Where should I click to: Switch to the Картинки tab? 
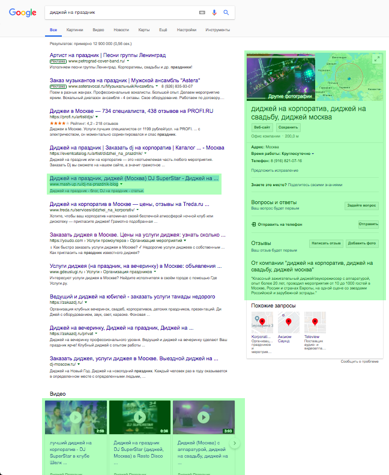coord(75,29)
